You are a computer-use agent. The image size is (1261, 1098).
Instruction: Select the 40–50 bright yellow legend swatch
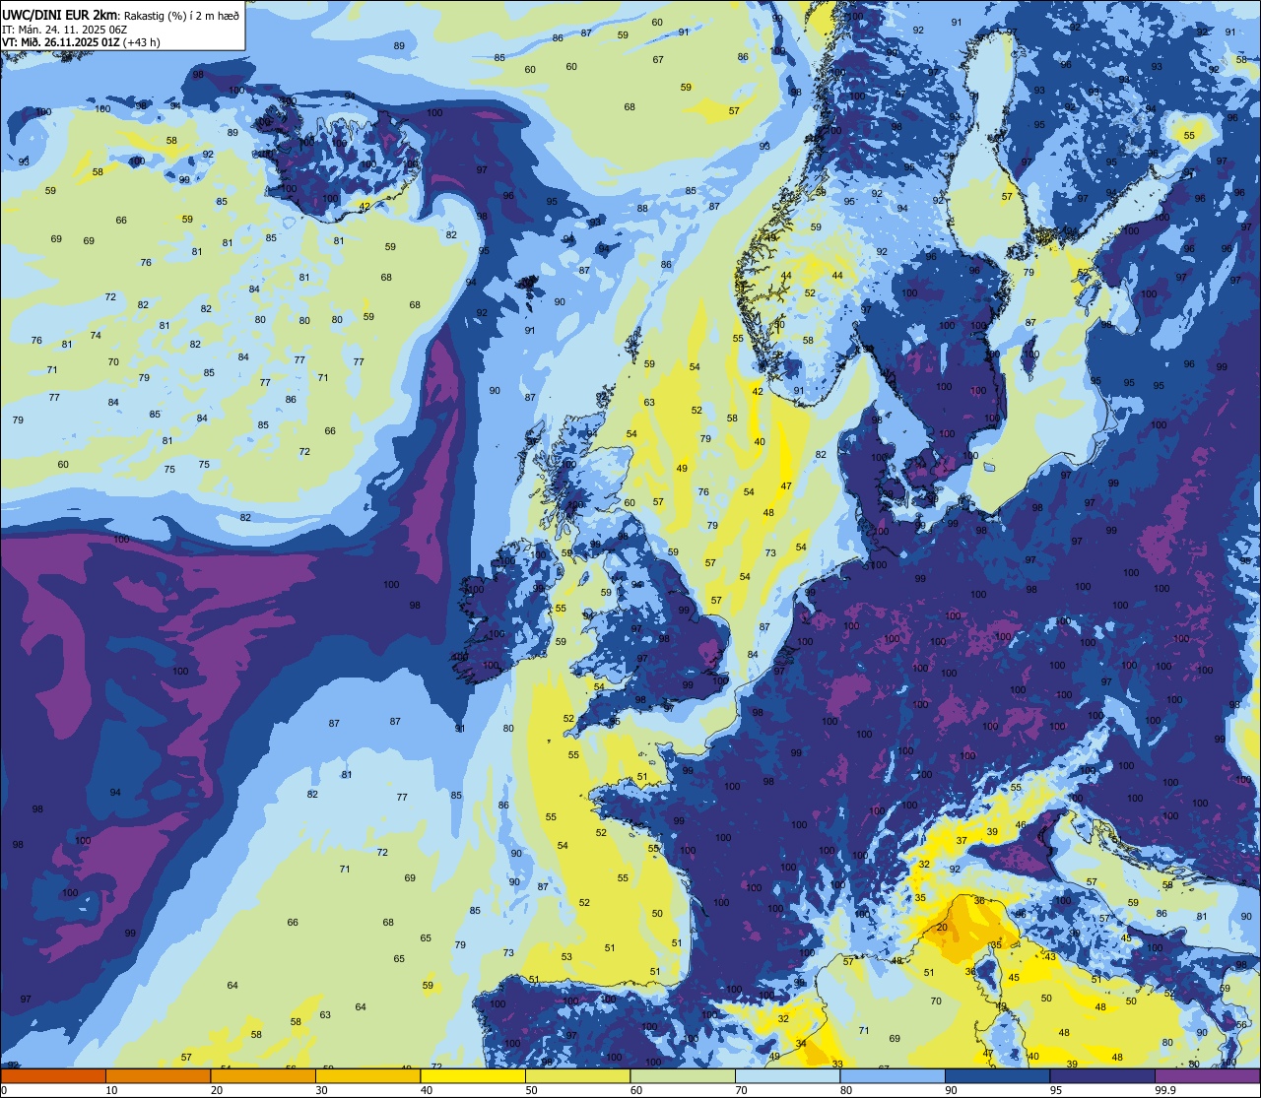pyautogui.click(x=473, y=1075)
